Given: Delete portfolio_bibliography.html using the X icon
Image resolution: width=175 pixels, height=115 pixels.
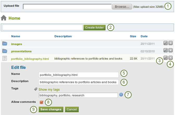Looking at the screenshot, I should (x=170, y=58).
